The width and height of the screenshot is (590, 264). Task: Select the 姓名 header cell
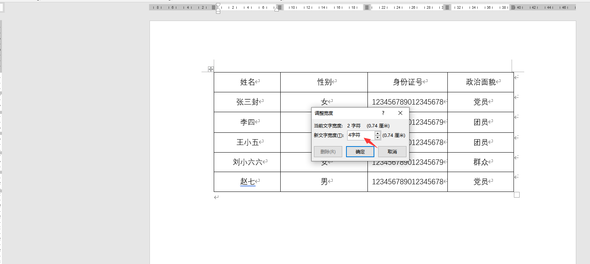coord(247,82)
